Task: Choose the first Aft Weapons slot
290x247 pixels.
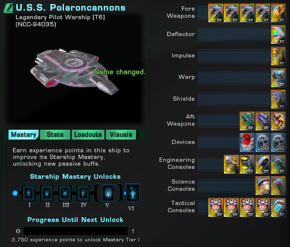Action: point(247,121)
